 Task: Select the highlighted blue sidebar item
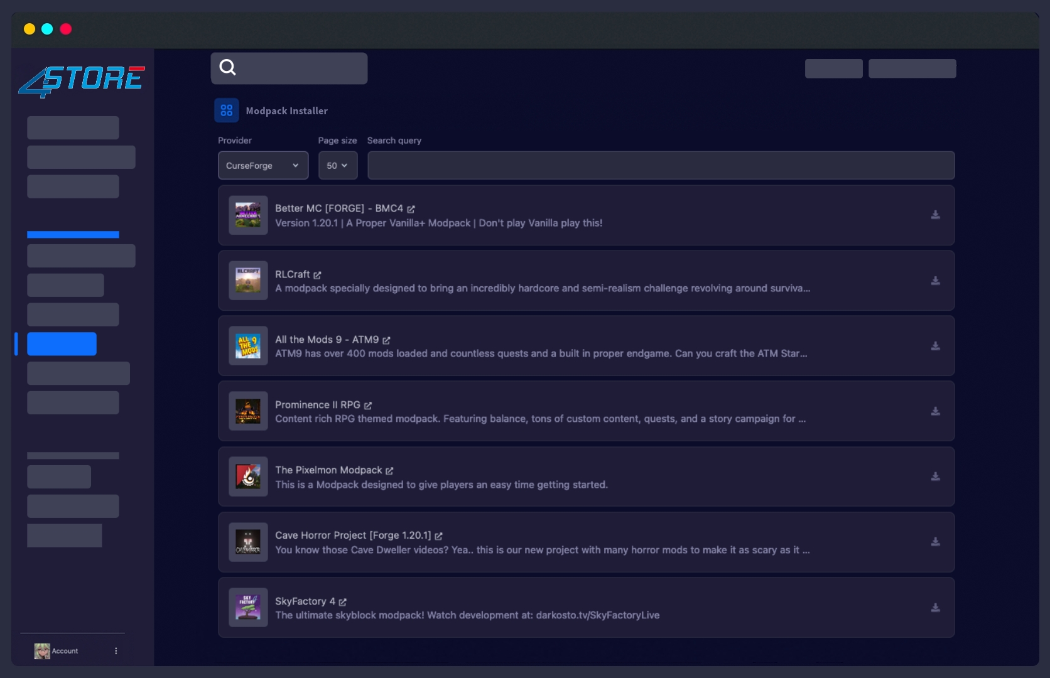[x=62, y=344]
